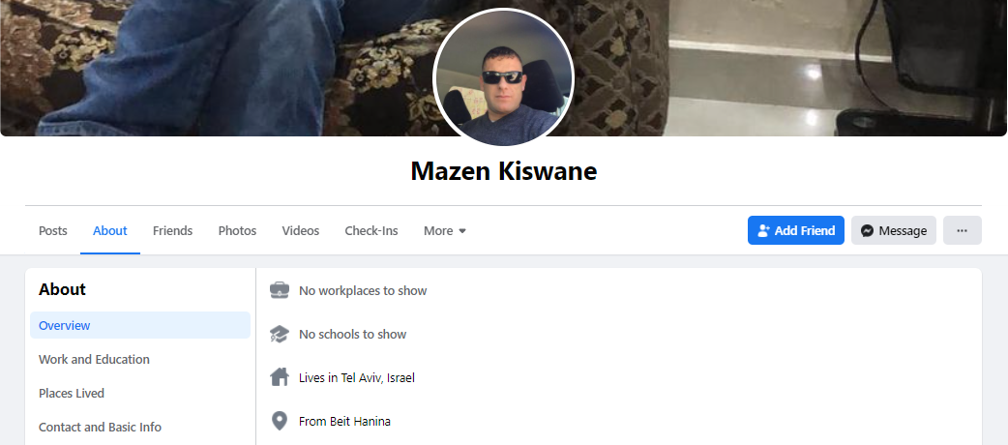
Task: Click the Message button
Action: tap(894, 230)
